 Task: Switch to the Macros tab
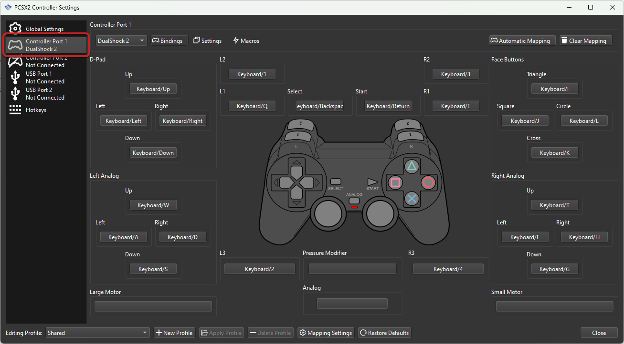click(x=246, y=40)
